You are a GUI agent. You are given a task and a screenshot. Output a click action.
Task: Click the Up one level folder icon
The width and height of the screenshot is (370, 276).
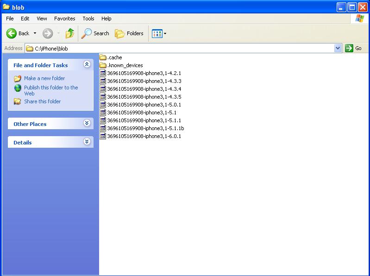pos(70,33)
